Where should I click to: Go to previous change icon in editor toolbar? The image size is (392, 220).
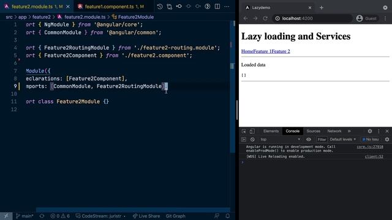point(179,7)
